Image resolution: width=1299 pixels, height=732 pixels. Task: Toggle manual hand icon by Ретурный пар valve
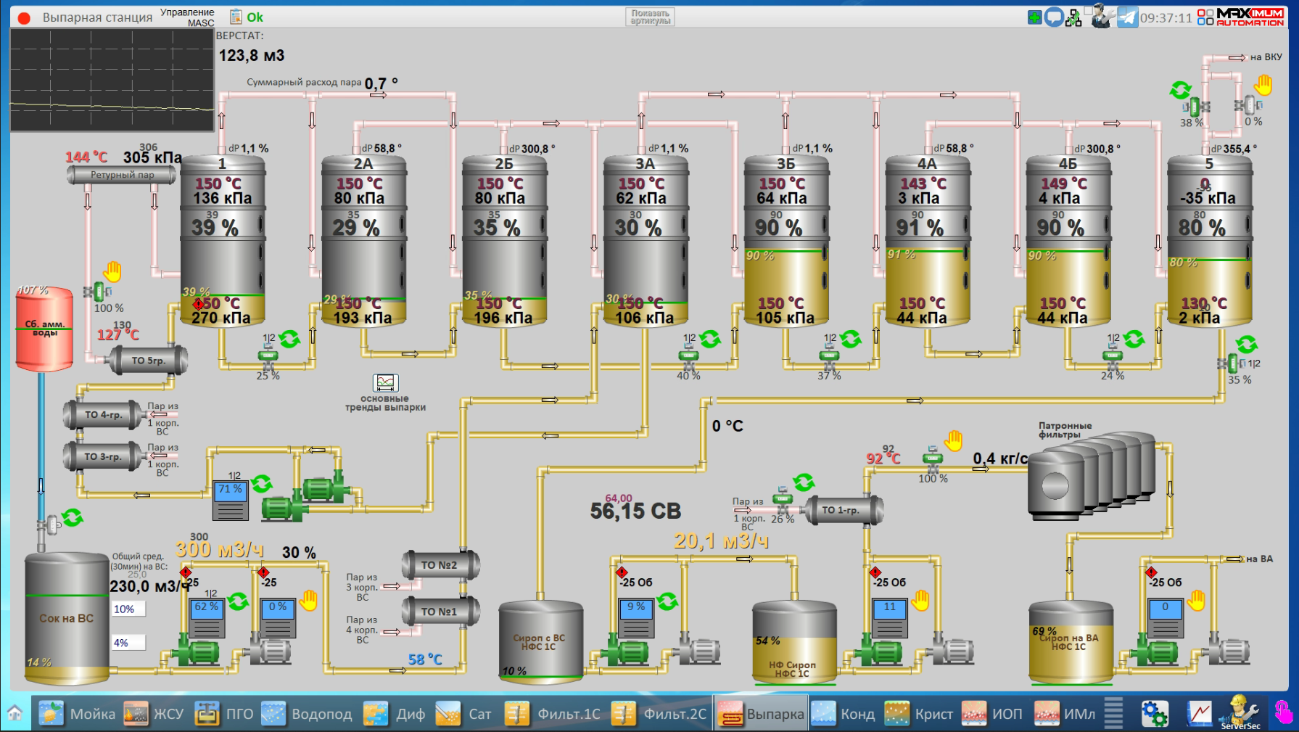point(112,271)
